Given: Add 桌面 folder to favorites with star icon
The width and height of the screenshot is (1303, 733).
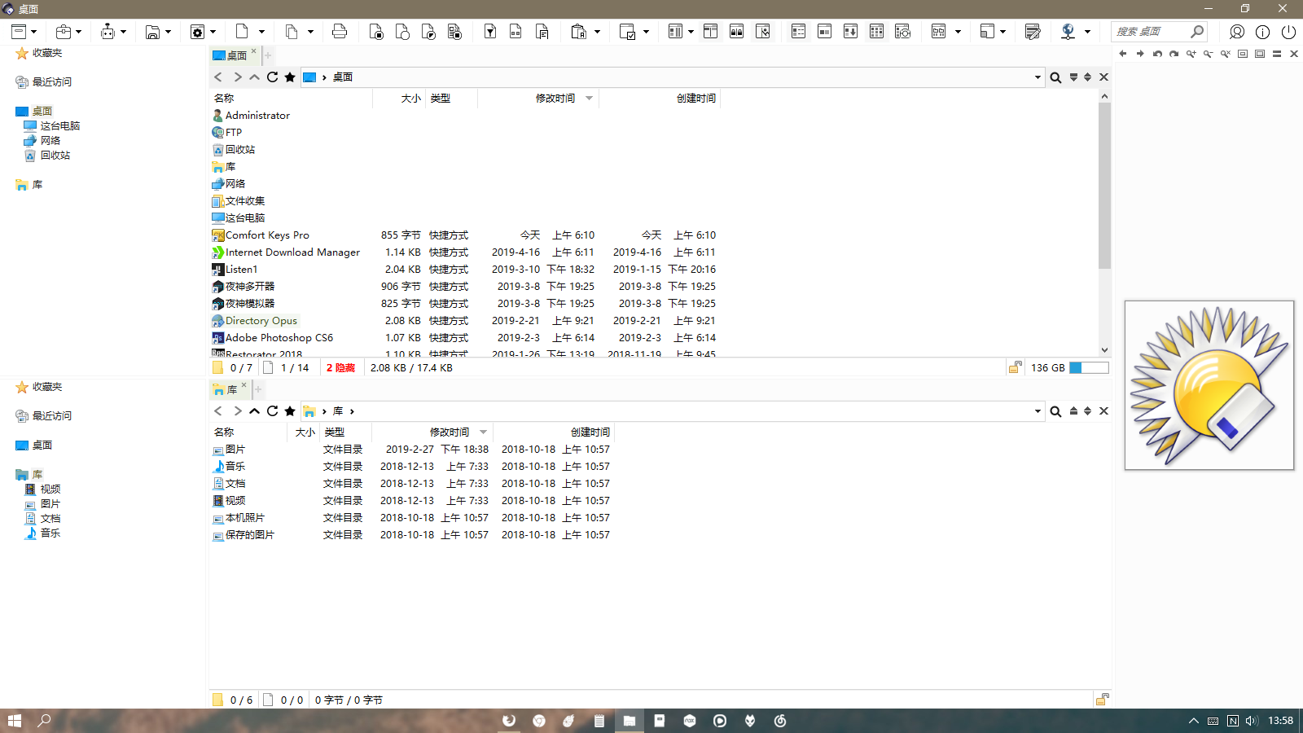Looking at the screenshot, I should tap(290, 77).
